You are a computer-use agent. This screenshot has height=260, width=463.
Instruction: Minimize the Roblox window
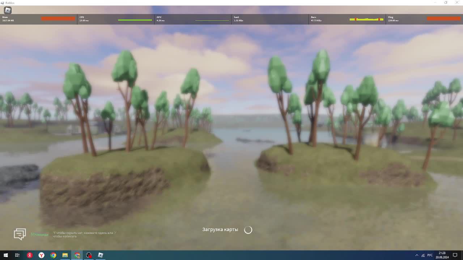pos(435,3)
